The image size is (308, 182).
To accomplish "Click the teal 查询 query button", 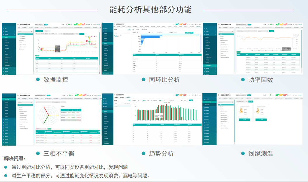I will 82,34.
